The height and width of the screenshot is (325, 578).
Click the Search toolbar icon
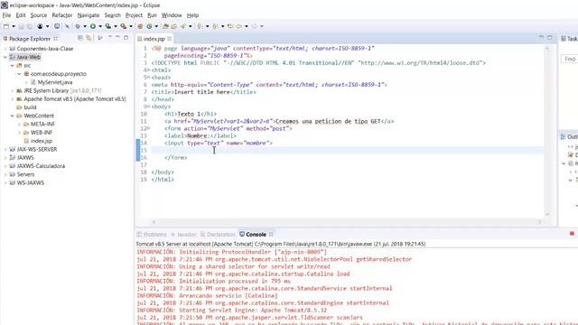click(183, 26)
